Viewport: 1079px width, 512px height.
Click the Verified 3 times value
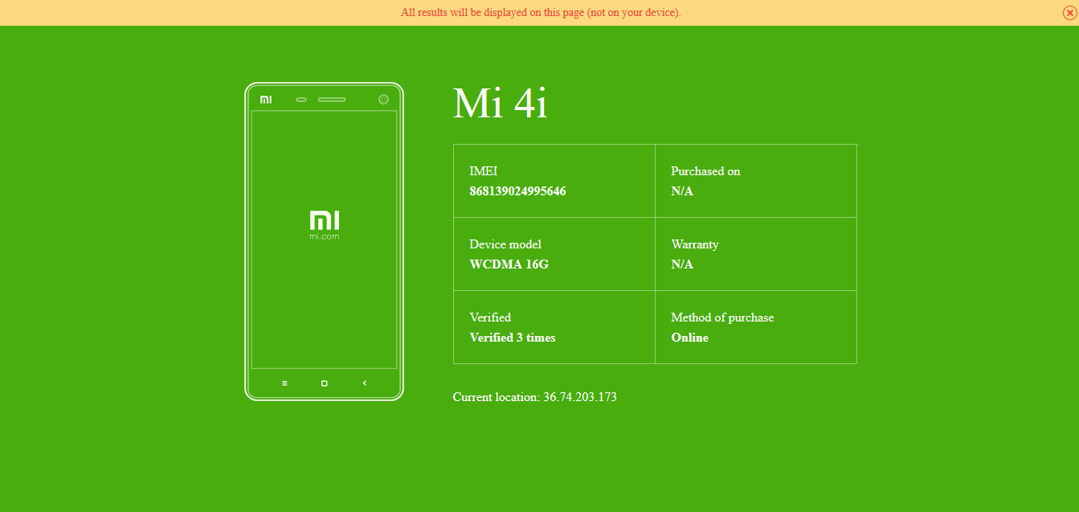click(x=513, y=338)
